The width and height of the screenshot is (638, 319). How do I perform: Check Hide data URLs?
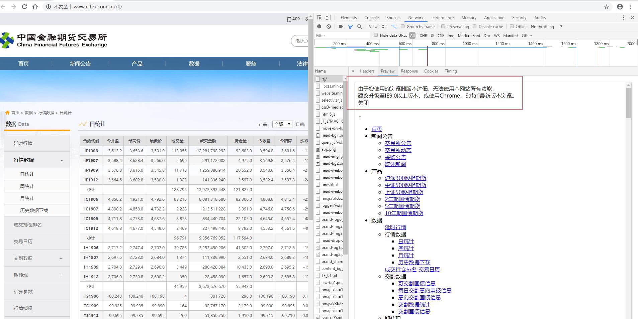(x=376, y=35)
